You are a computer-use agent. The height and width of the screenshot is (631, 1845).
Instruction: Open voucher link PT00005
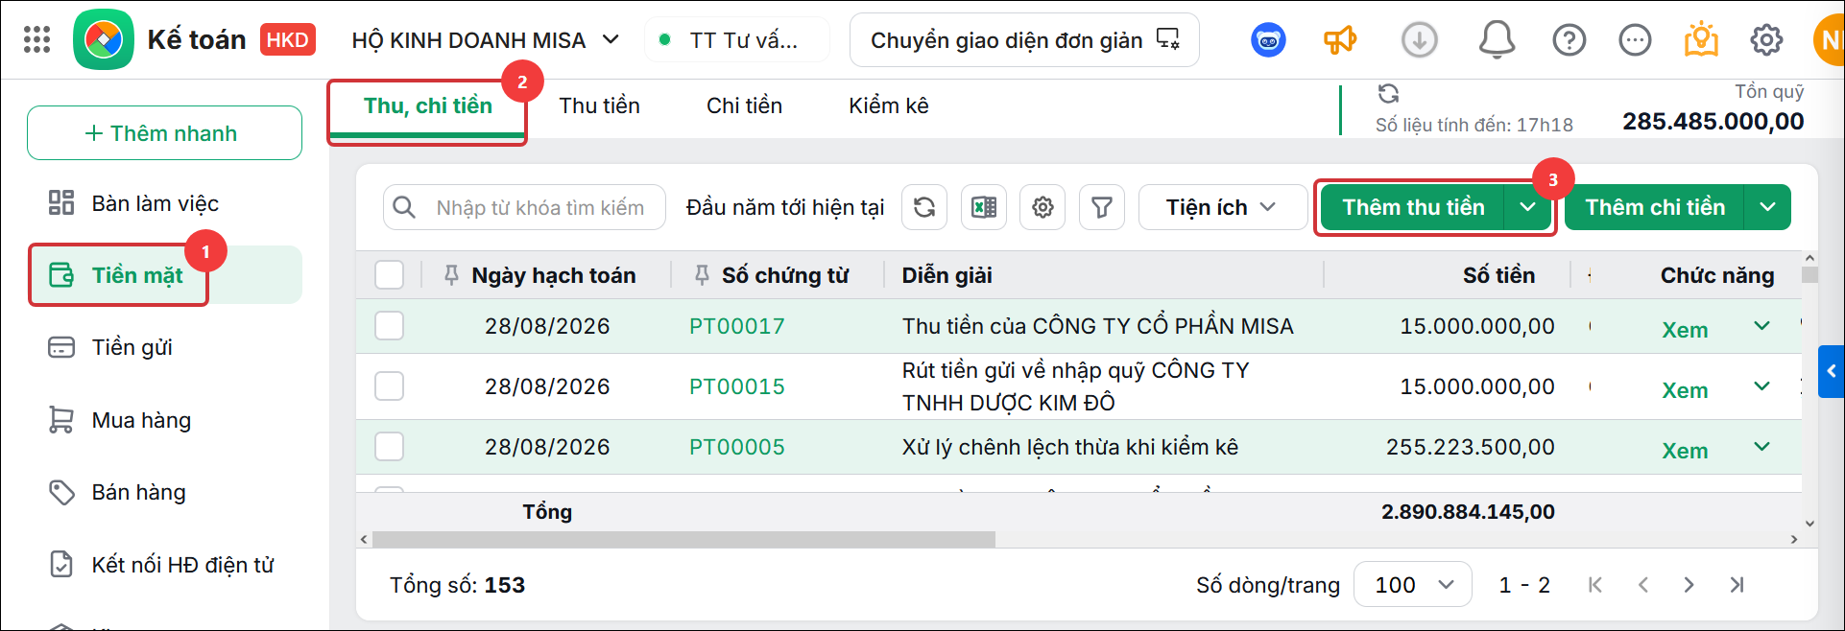[736, 447]
